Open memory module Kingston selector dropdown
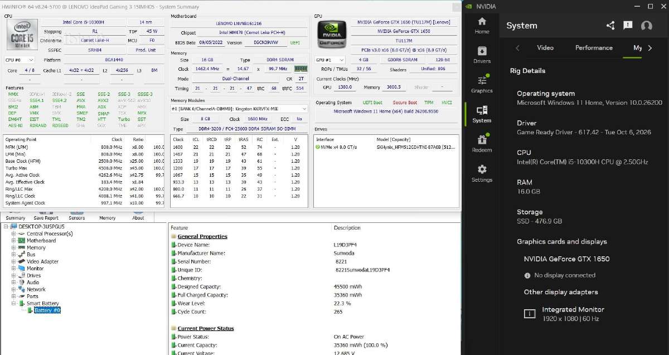 point(239,109)
